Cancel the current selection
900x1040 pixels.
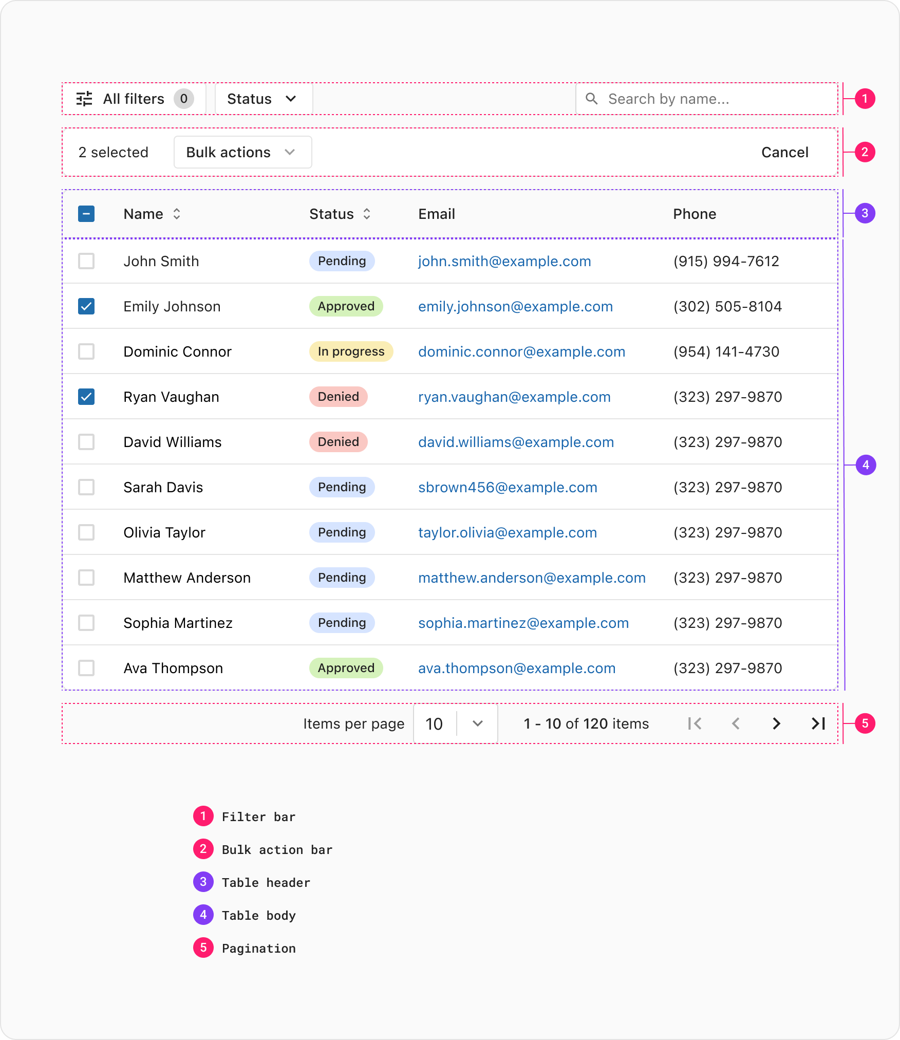[x=784, y=152]
